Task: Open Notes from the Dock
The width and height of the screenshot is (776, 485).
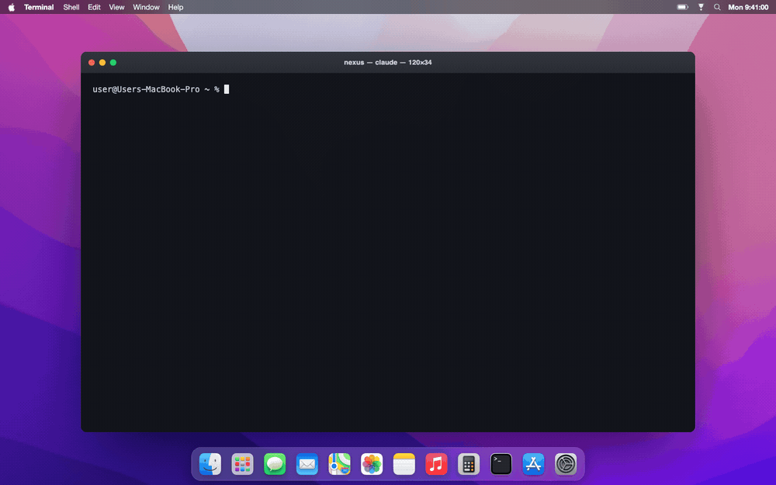Action: pyautogui.click(x=404, y=464)
